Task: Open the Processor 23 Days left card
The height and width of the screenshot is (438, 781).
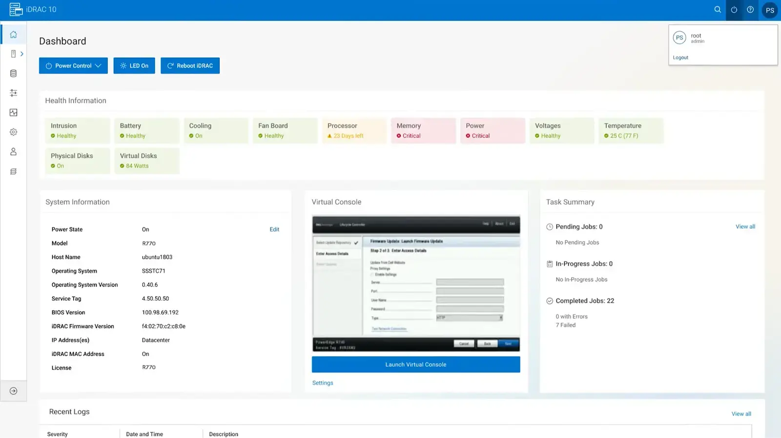Action: 354,130
